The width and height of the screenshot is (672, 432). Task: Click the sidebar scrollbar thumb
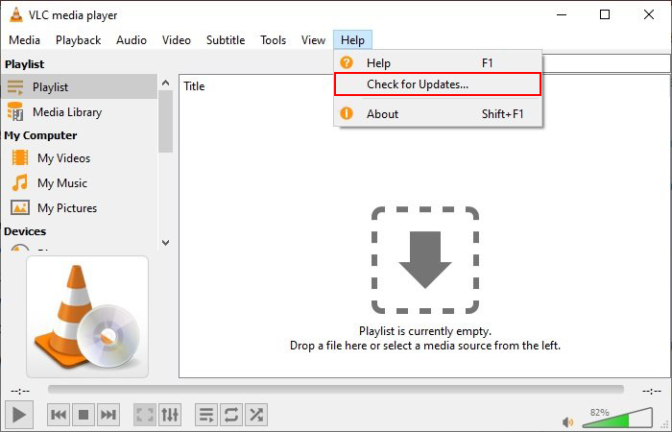pyautogui.click(x=165, y=122)
